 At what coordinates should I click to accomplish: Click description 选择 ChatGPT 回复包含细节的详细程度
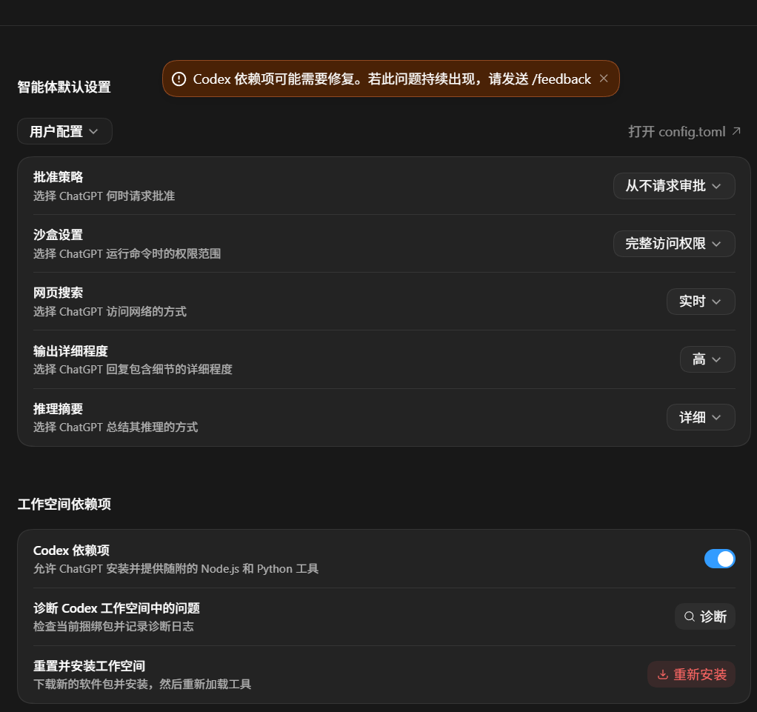(x=133, y=370)
